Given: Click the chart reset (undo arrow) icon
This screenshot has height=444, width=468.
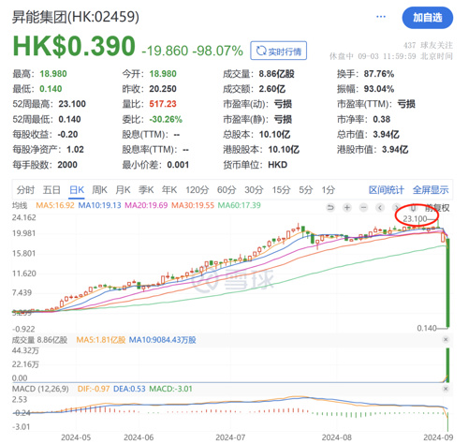Looking at the screenshot, I should (x=330, y=208).
